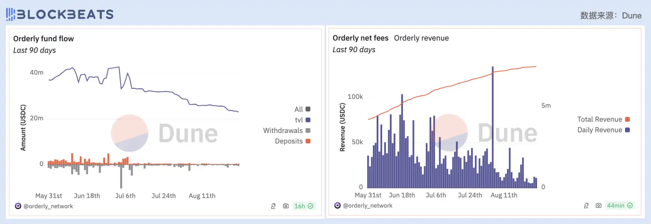
Task: Click the green checkmark beside 16h
Action: click(311, 206)
